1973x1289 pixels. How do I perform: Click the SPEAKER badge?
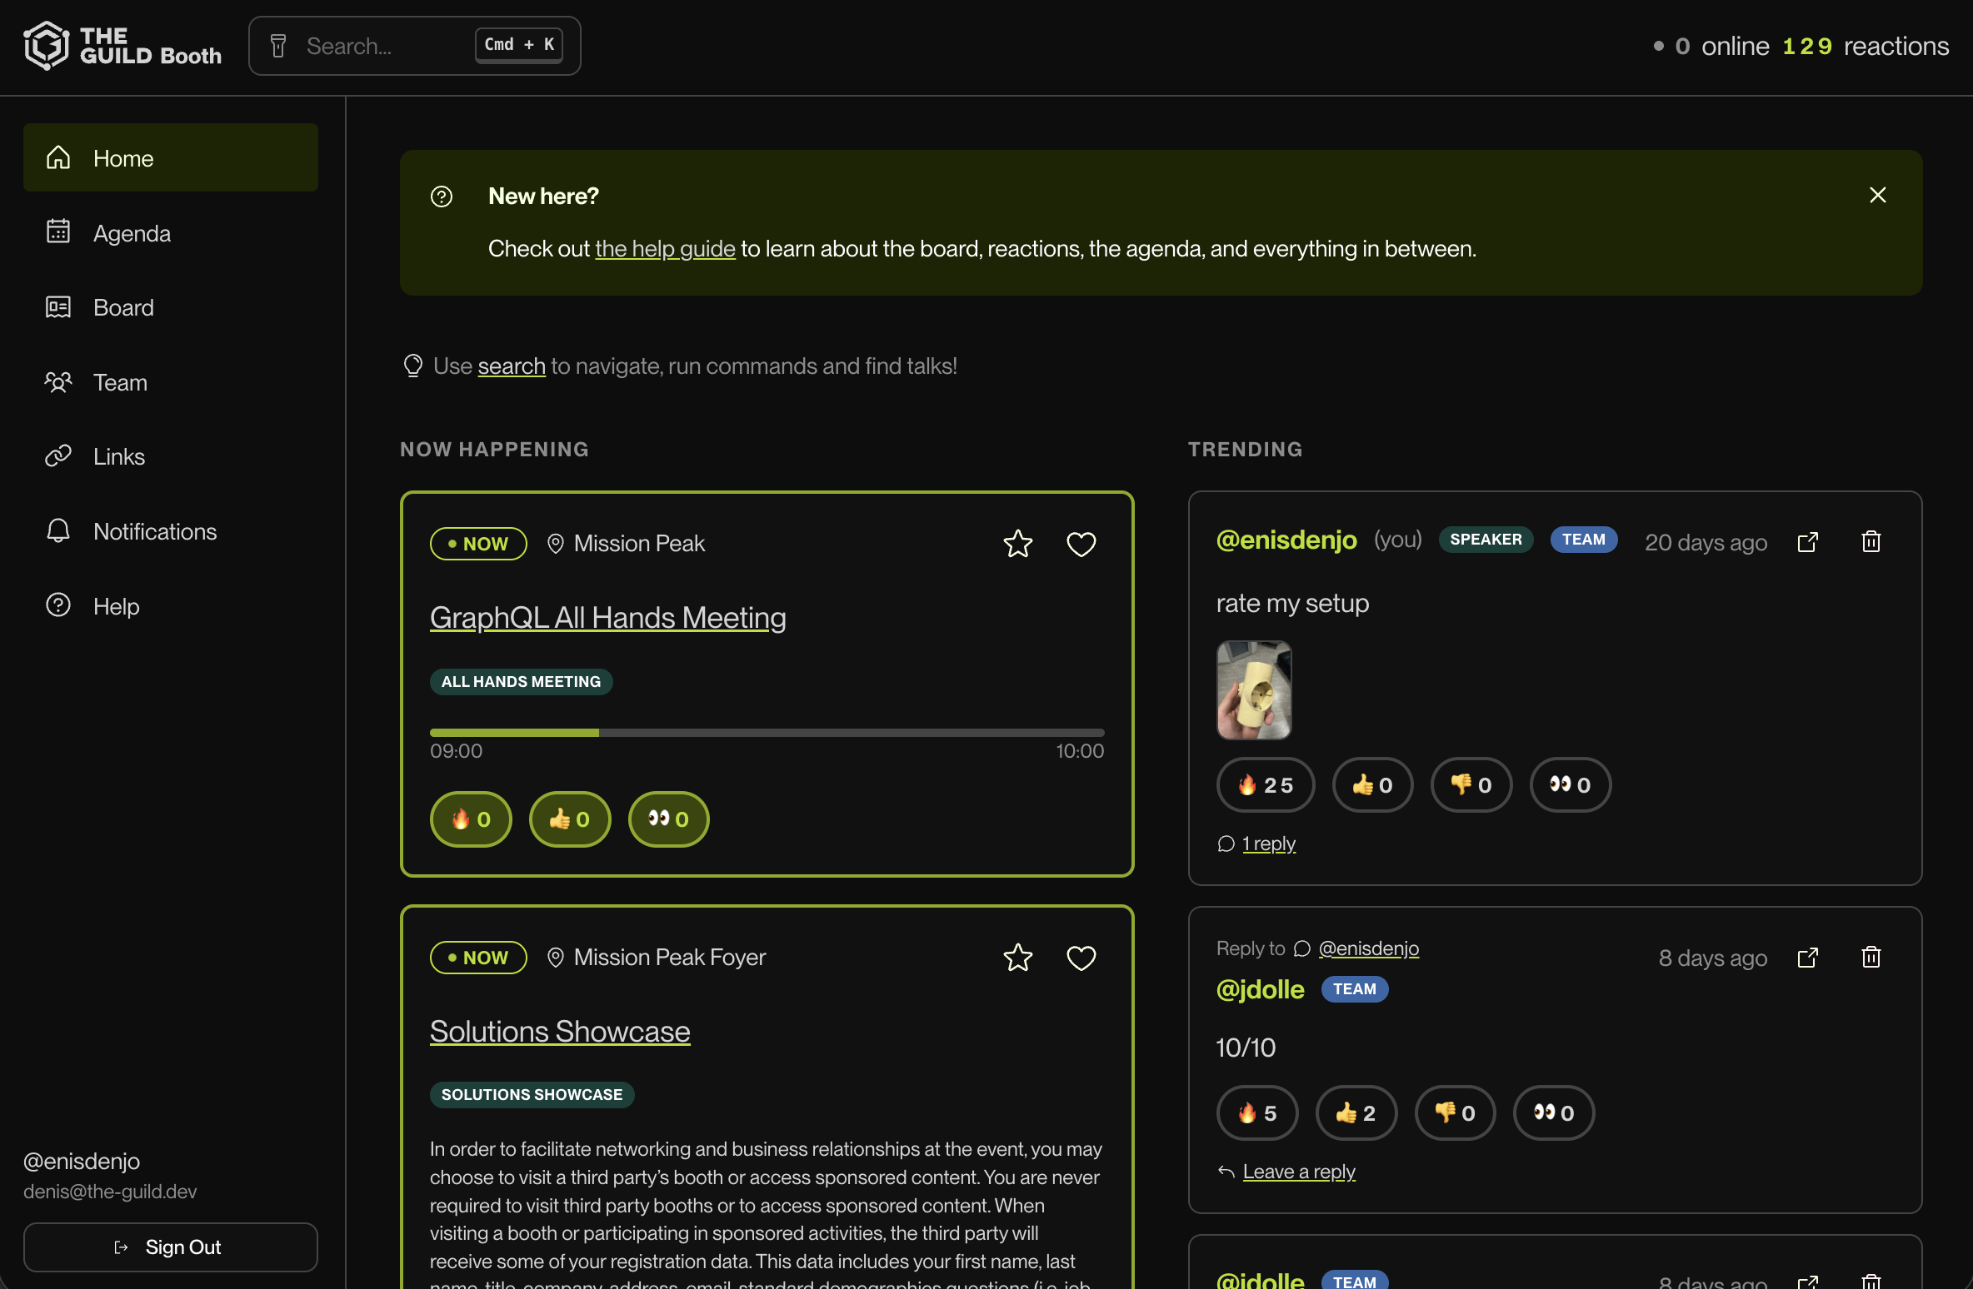click(1486, 540)
